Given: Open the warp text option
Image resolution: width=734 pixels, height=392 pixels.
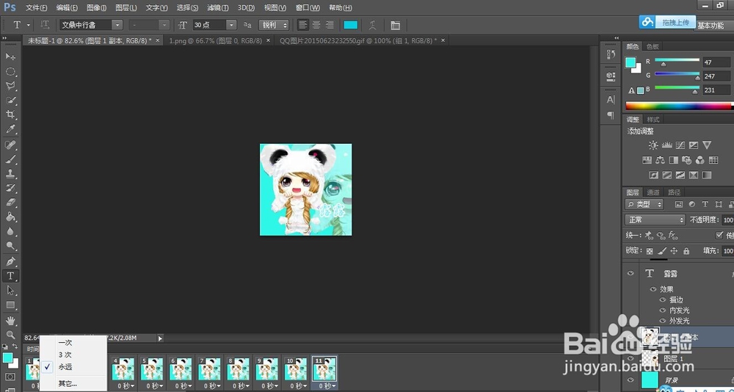Looking at the screenshot, I should pyautogui.click(x=373, y=25).
